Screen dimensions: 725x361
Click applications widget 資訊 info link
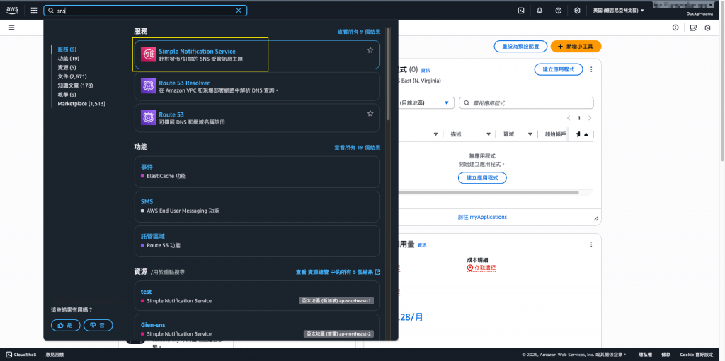pos(426,70)
